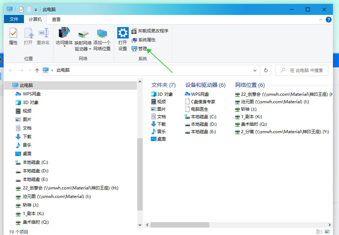
Task: Open the recent locations dropdown arrow
Action: [29, 70]
